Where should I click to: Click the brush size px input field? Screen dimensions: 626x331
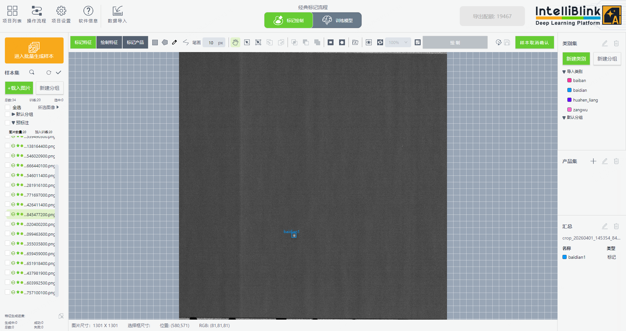[211, 43]
